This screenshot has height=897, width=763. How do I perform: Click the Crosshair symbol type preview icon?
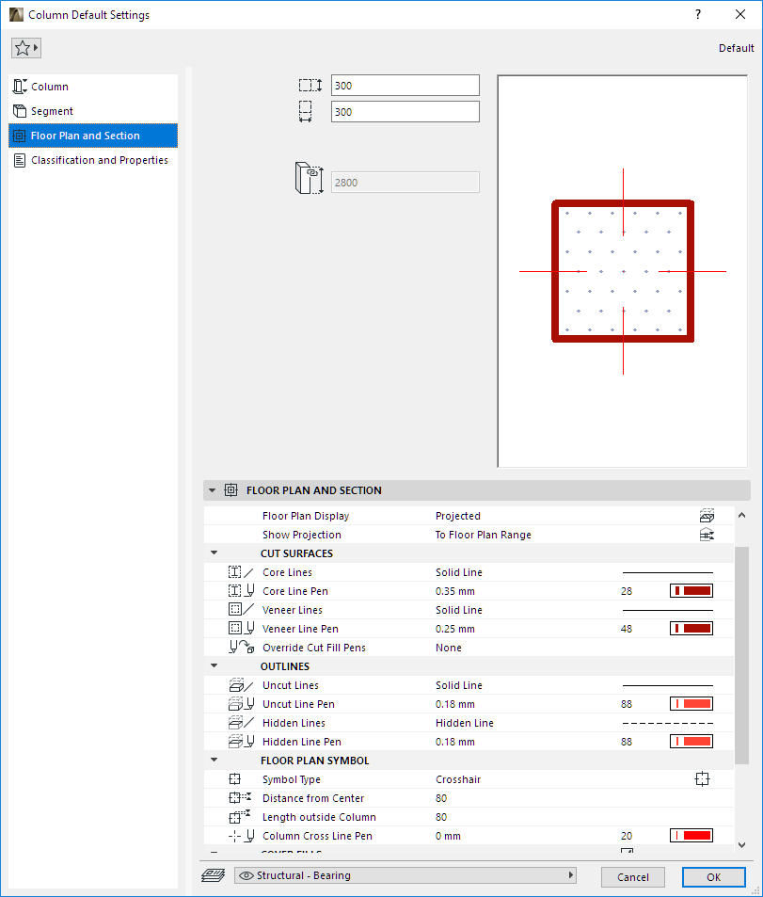tap(703, 779)
